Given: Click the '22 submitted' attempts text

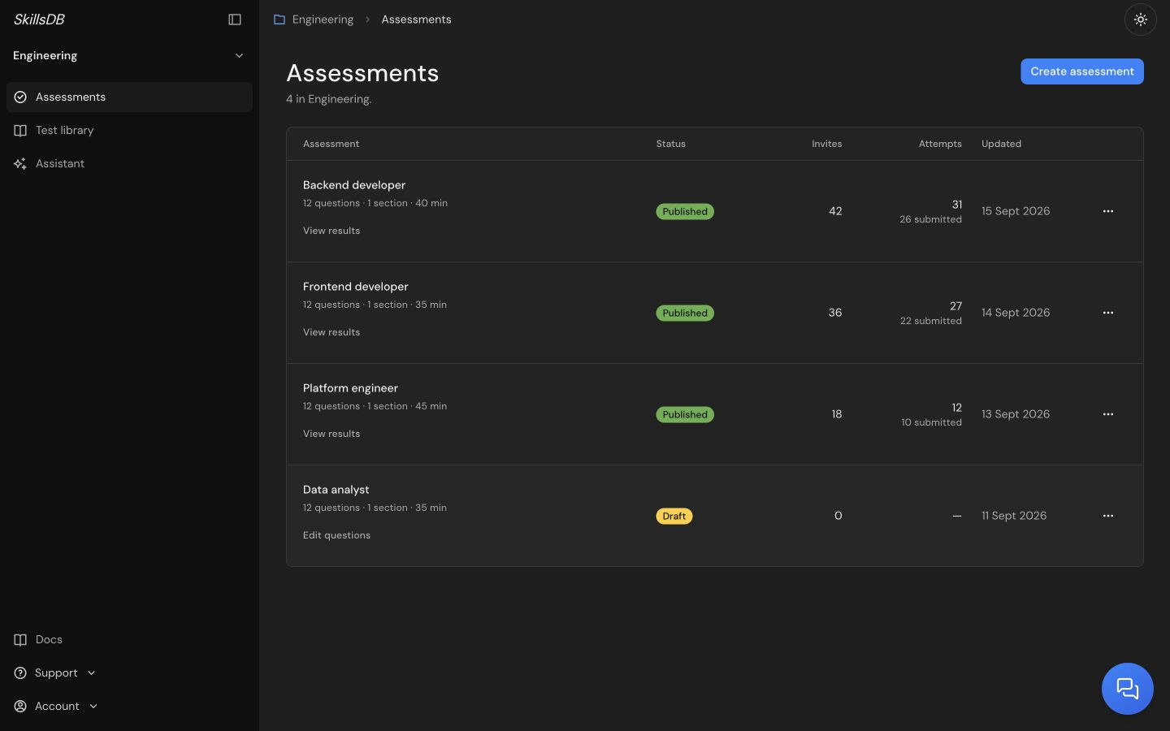Looking at the screenshot, I should click(x=931, y=321).
